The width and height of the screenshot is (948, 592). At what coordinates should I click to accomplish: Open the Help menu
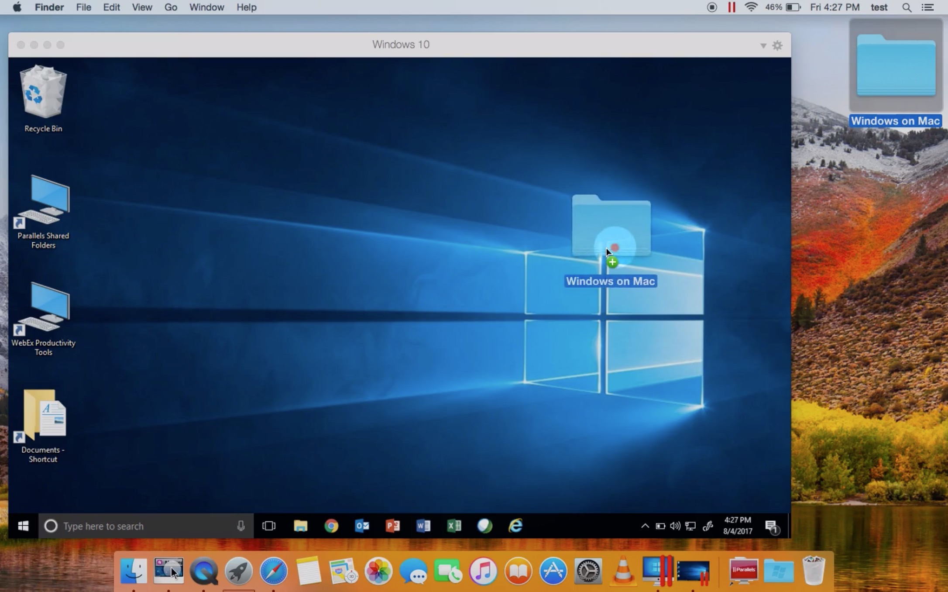point(246,7)
